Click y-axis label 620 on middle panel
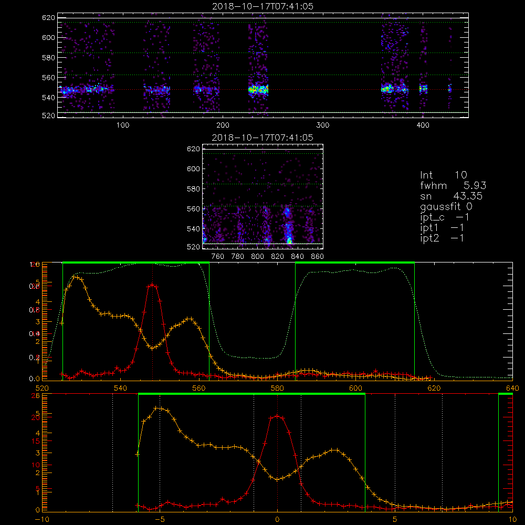The width and height of the screenshot is (525, 525). click(x=193, y=149)
